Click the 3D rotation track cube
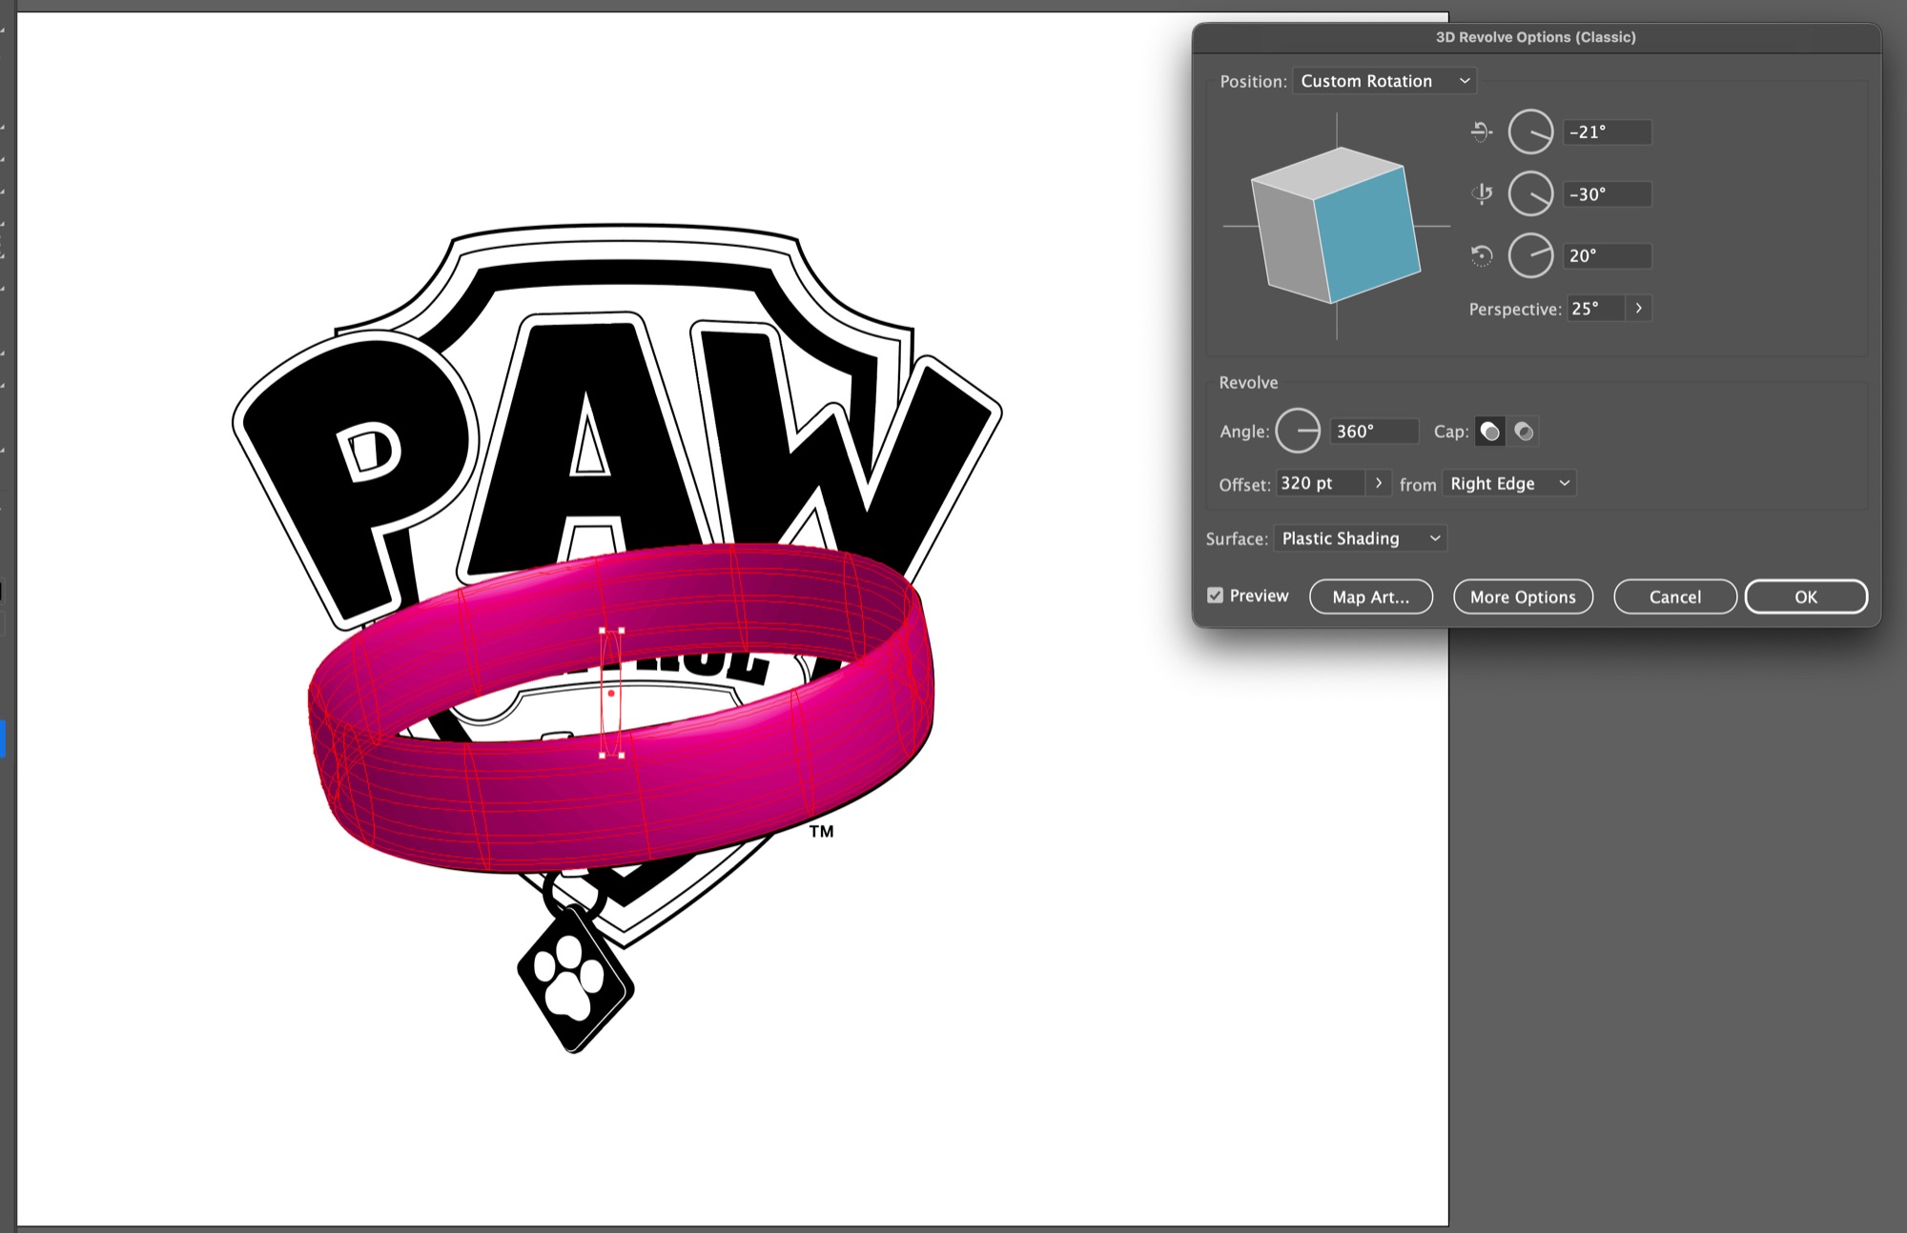Image resolution: width=1907 pixels, height=1233 pixels. pyautogui.click(x=1336, y=226)
